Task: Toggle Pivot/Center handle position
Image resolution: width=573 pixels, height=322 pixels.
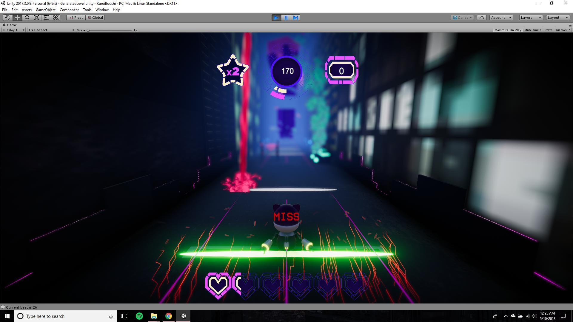Action: coord(76,18)
